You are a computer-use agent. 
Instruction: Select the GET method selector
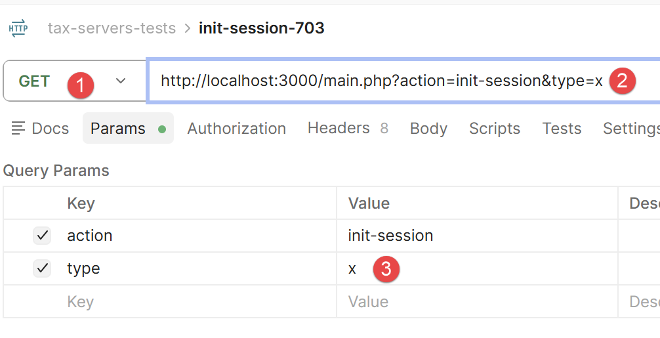click(75, 81)
